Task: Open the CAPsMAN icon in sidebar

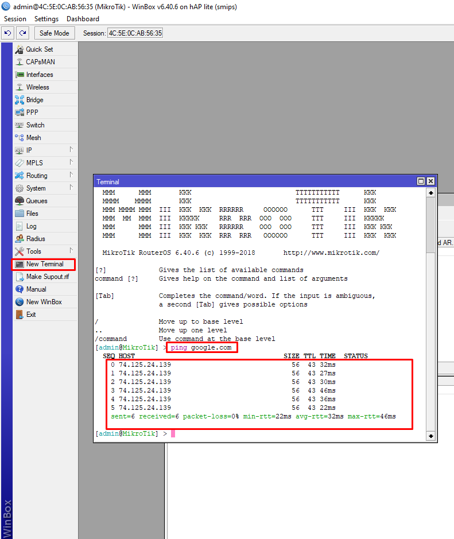Action: 20,62
